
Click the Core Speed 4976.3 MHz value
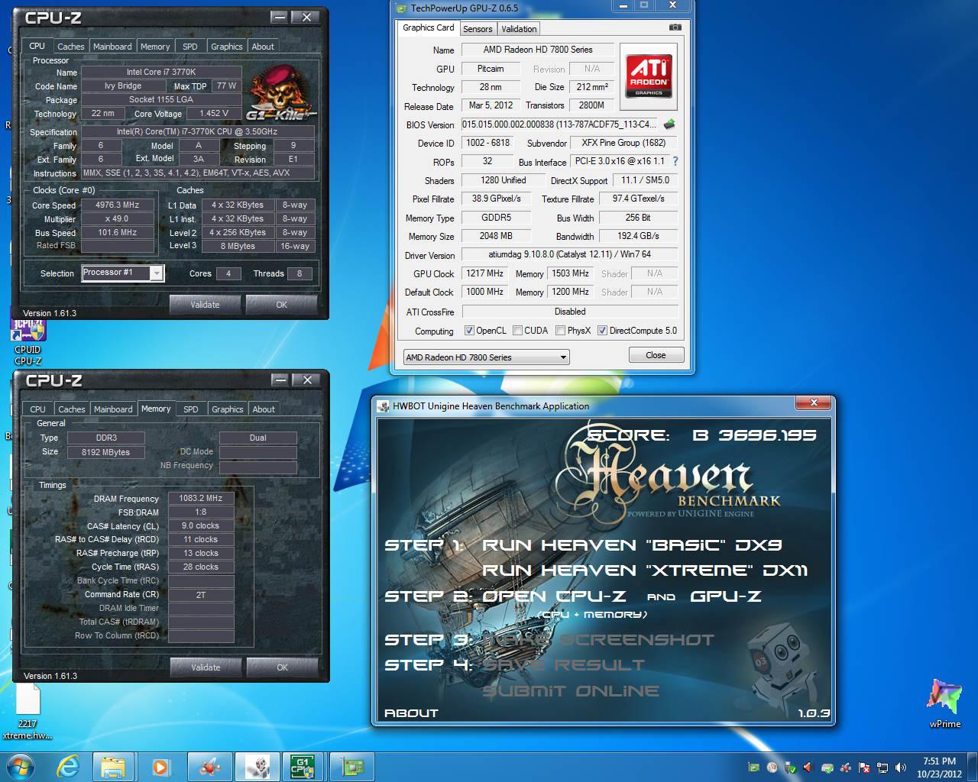117,205
